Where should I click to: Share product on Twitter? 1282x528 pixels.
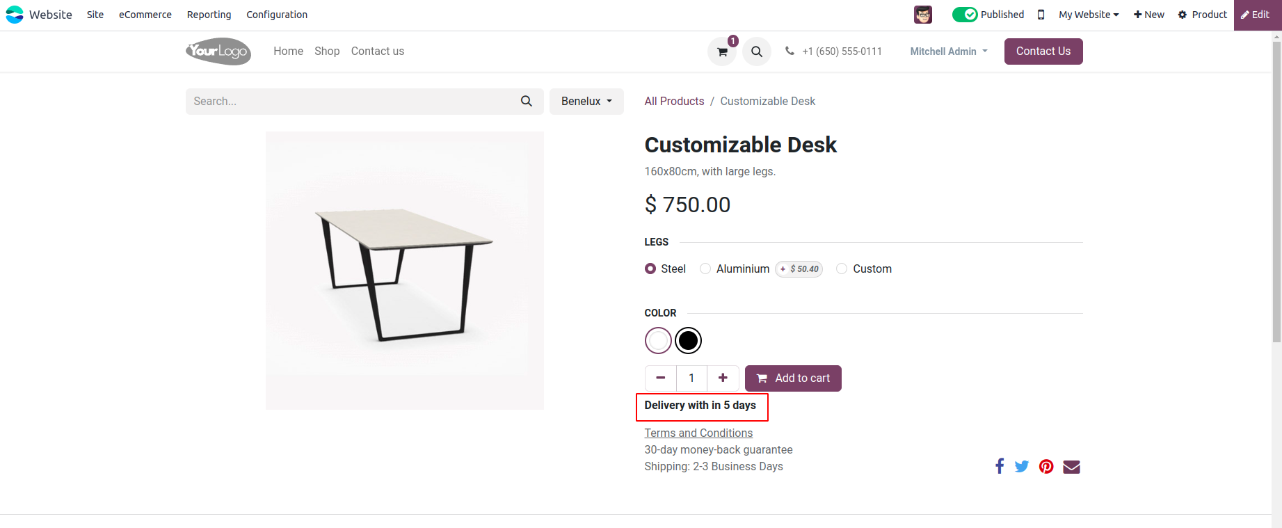tap(1021, 466)
